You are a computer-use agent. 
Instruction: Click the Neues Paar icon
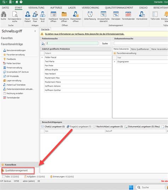(35, 17)
